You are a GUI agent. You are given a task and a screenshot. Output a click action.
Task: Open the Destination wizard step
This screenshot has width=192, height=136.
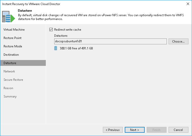point(11,55)
